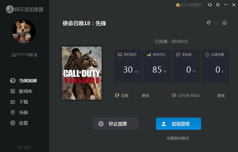Click the monitor icon in 即时延迟
This screenshot has height=152, width=238.
pyautogui.click(x=120, y=55)
